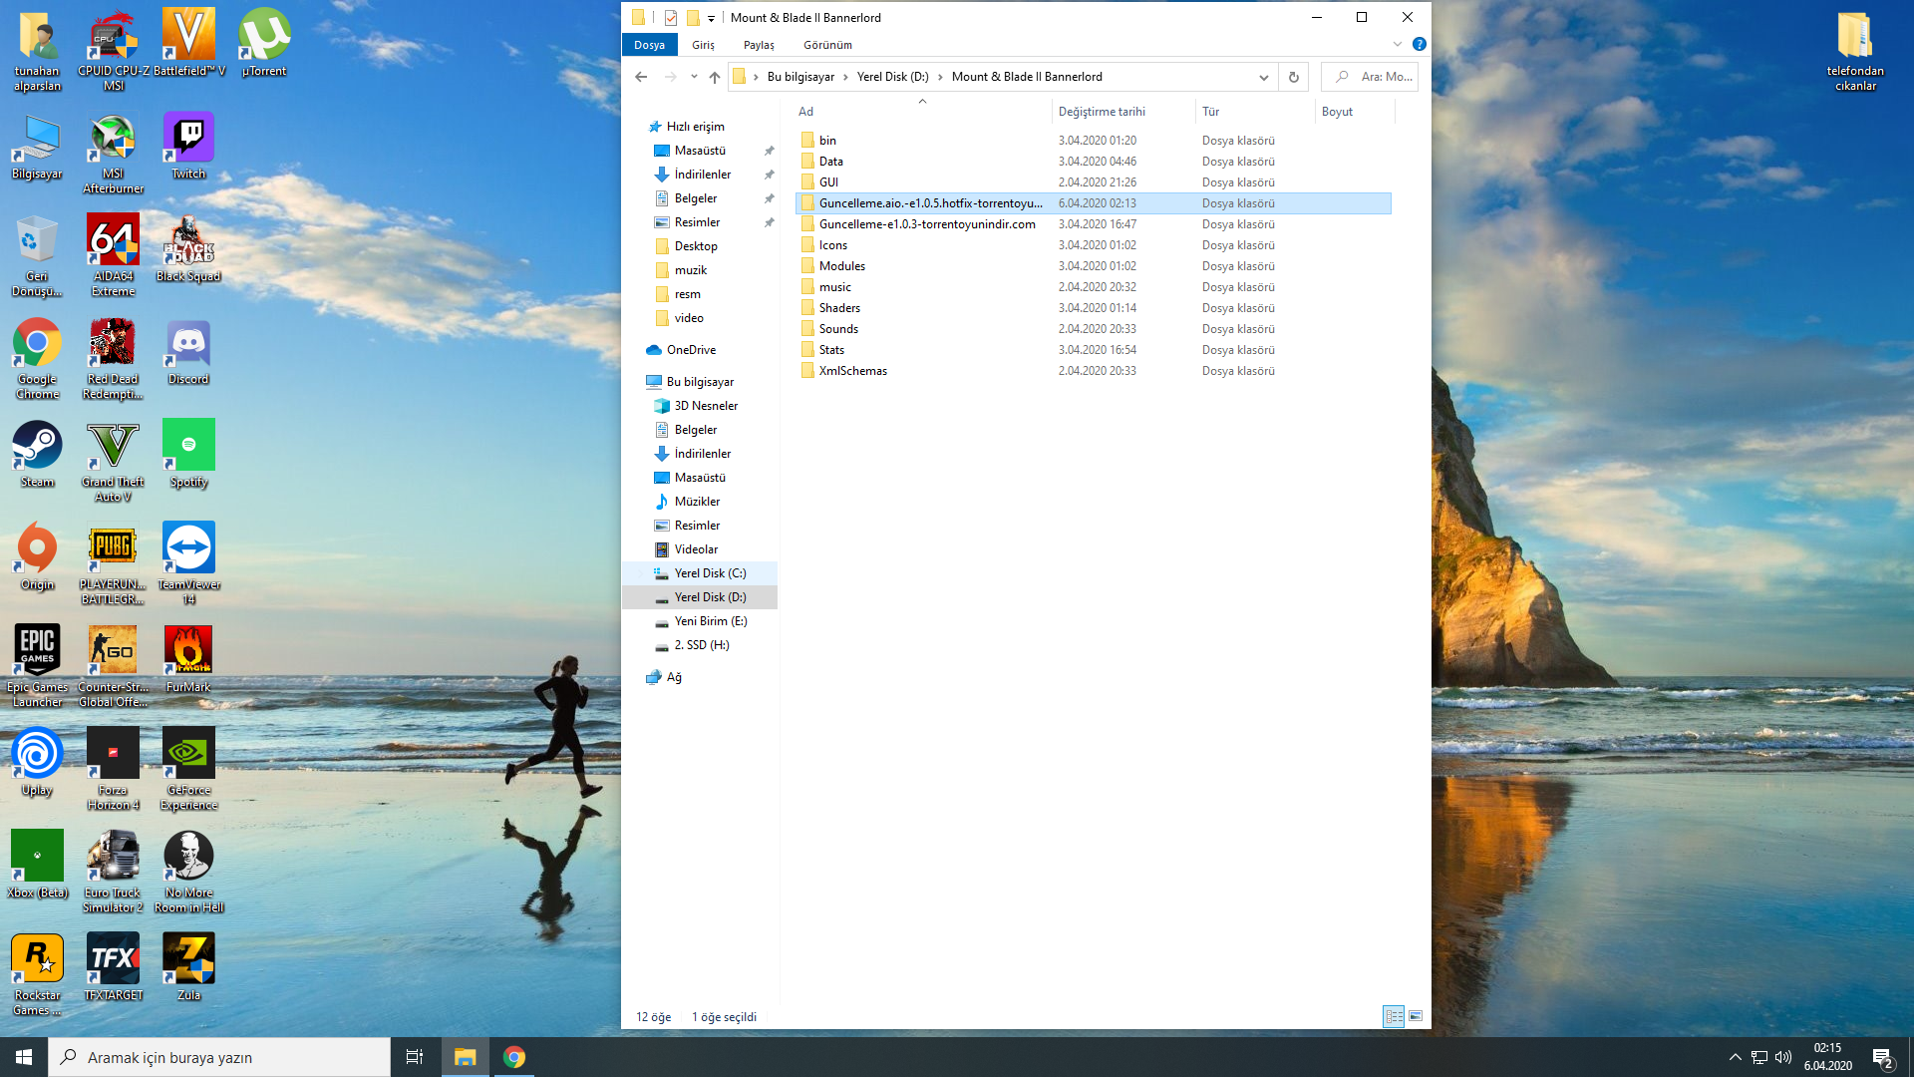Click the Yerel Disk (D:) breadcrumb
Viewport: 1914px width, 1077px height.
[892, 77]
